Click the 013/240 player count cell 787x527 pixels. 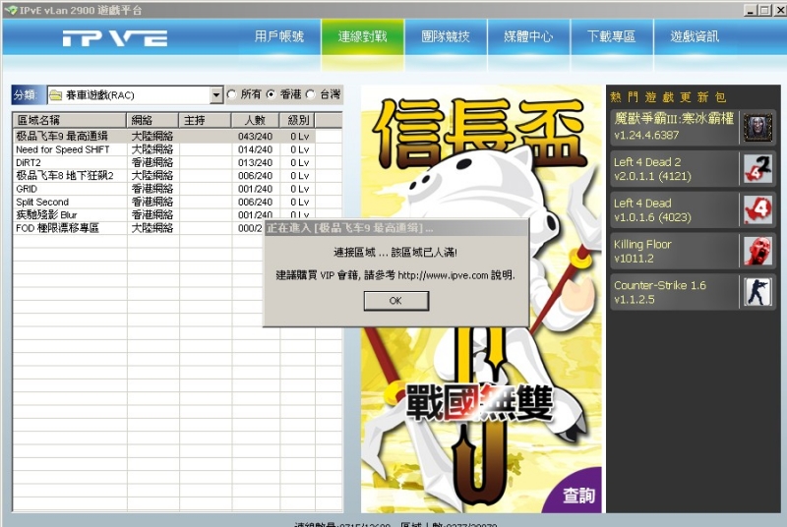click(255, 162)
